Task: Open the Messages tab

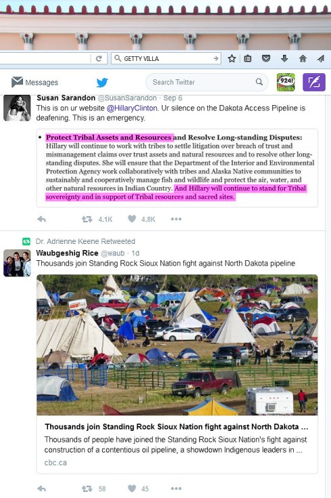Action: pos(35,82)
